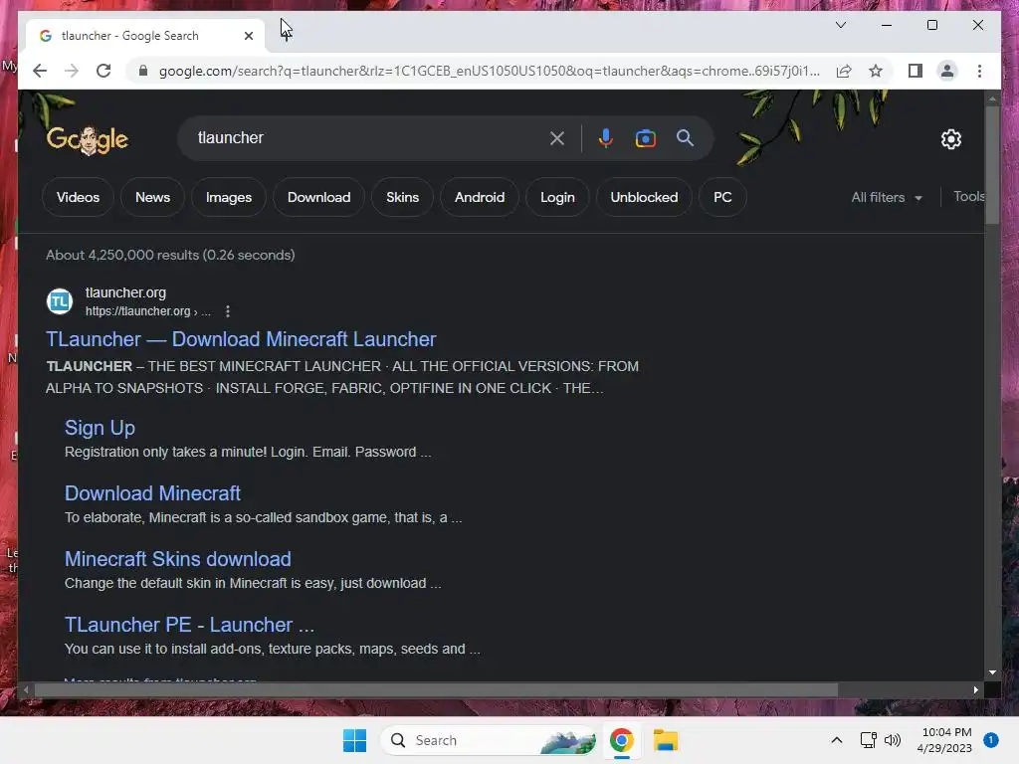Open the Windows Start menu
The height and width of the screenshot is (764, 1019).
(355, 740)
